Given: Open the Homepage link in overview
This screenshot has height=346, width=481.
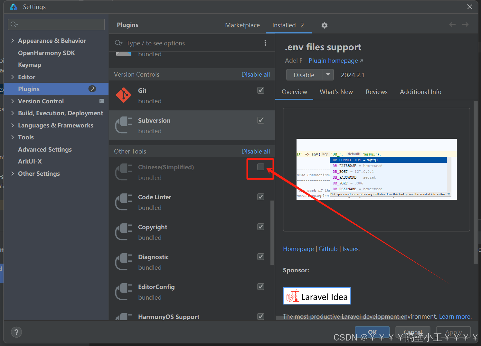Looking at the screenshot, I should point(298,249).
